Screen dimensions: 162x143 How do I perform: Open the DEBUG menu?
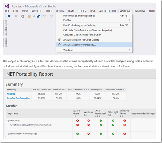[60, 11]
